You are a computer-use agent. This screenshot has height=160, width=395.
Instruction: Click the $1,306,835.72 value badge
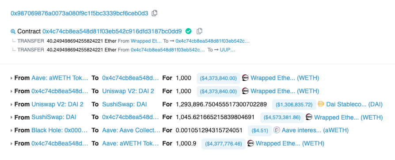pyautogui.click(x=294, y=105)
